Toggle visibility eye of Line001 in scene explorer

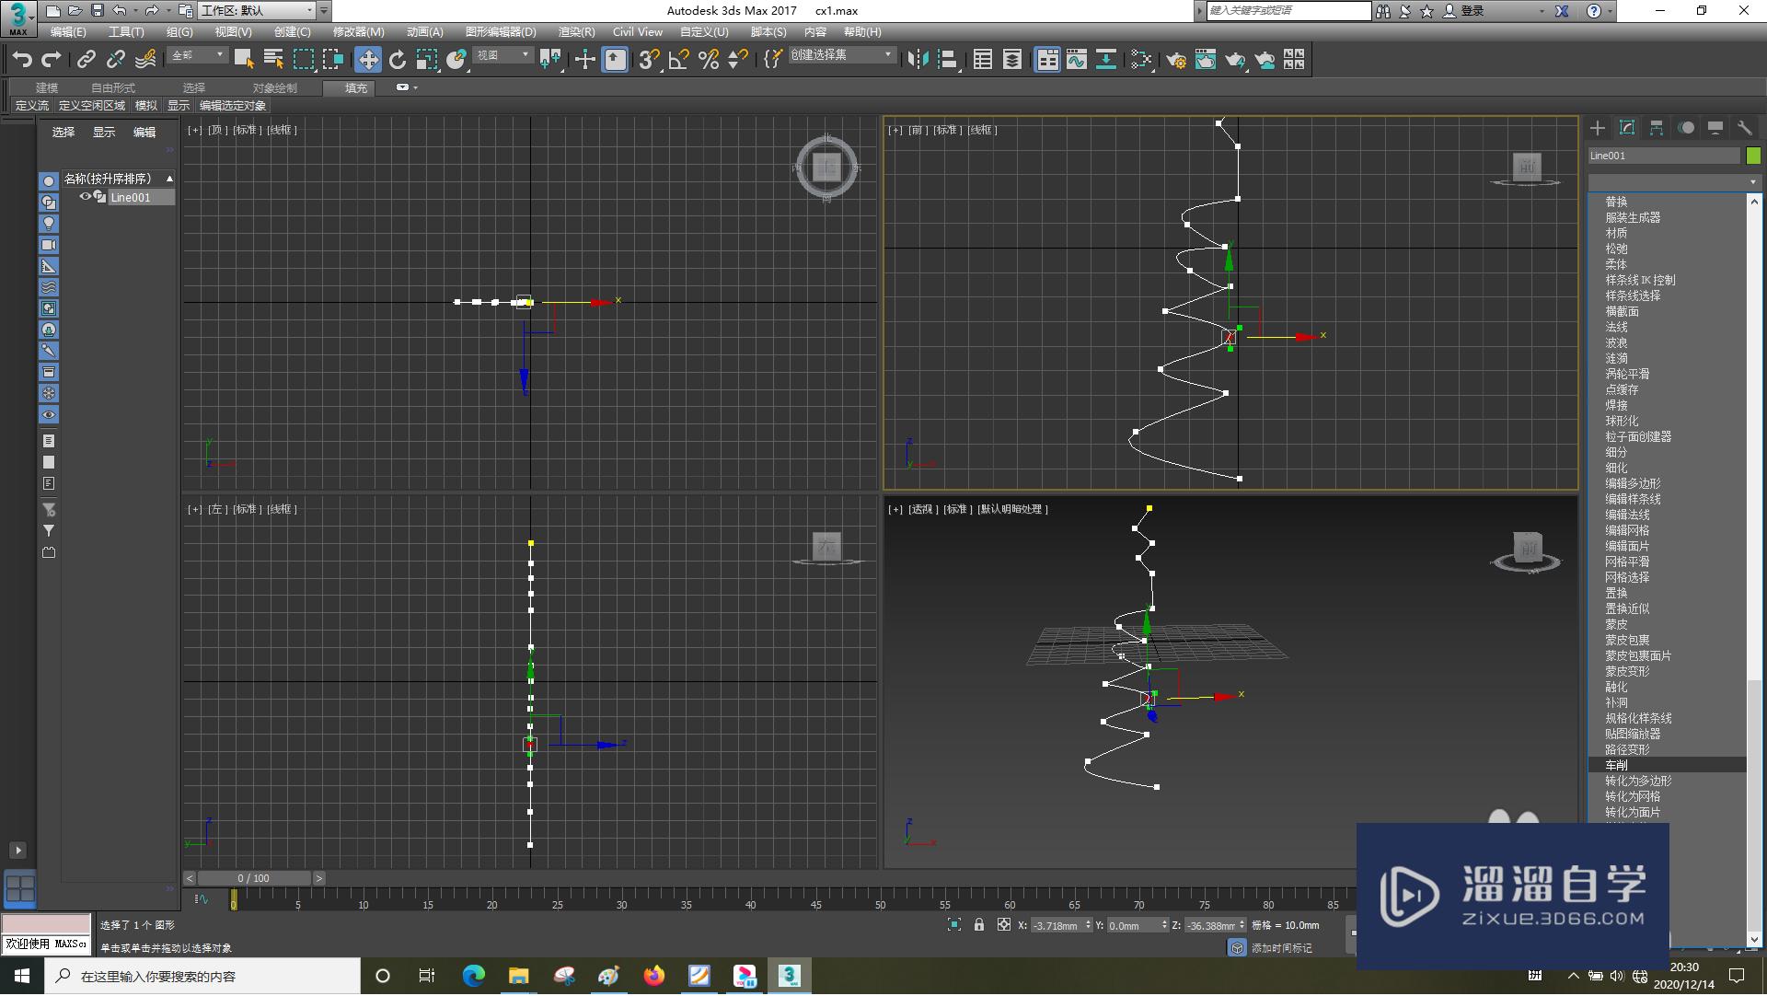click(x=86, y=197)
